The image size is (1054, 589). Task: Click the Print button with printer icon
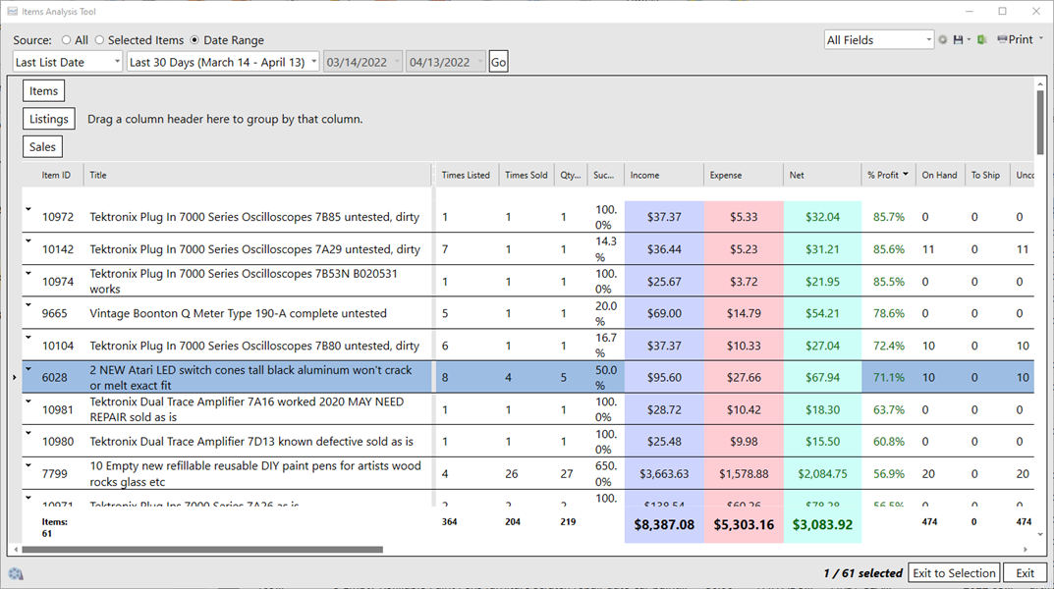pyautogui.click(x=1015, y=39)
